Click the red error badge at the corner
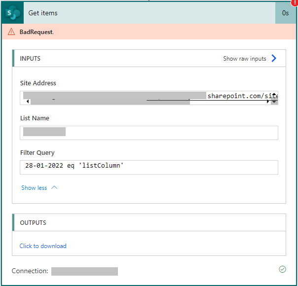Screen dimensions: 298x286 click(x=295, y=2)
